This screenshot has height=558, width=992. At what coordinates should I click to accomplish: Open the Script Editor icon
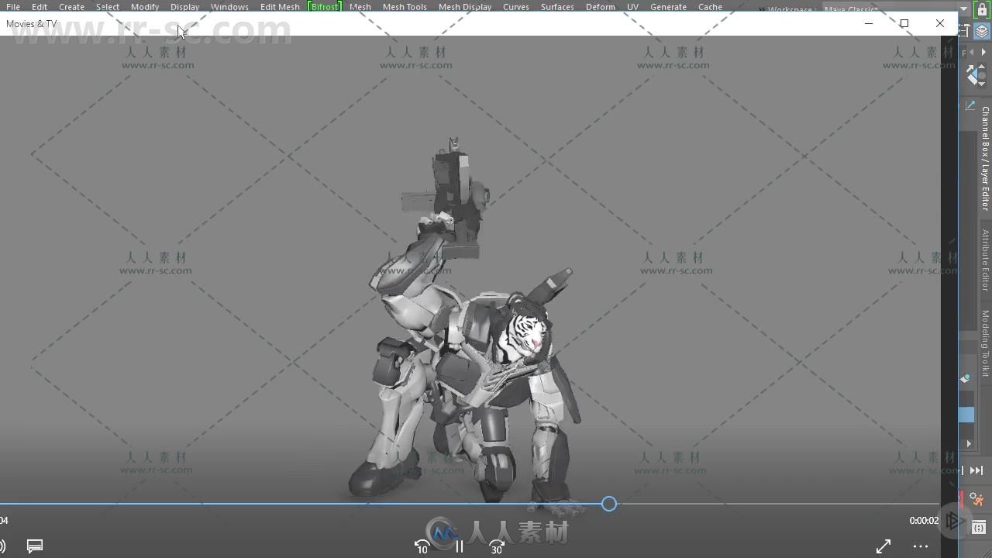(x=978, y=527)
